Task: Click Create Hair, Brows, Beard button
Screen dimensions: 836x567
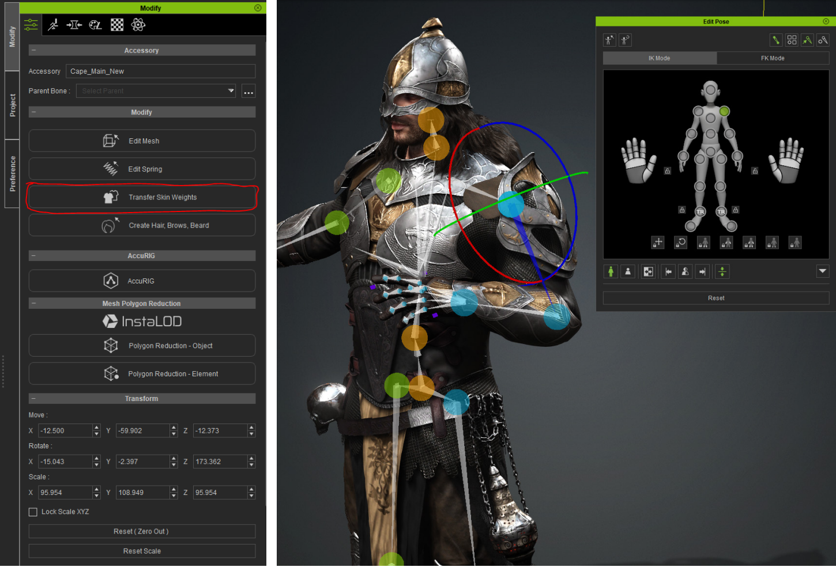Action: point(142,226)
